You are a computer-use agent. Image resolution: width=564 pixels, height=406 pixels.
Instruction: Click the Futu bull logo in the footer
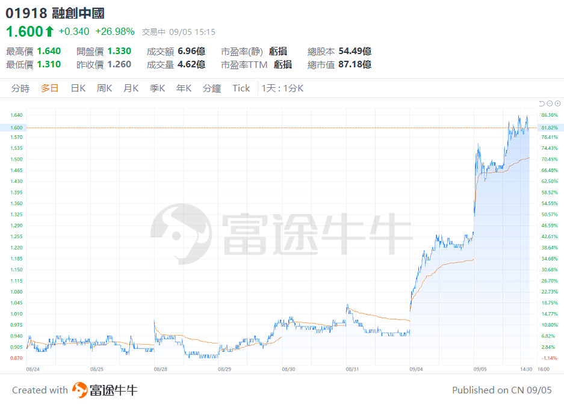pyautogui.click(x=80, y=390)
